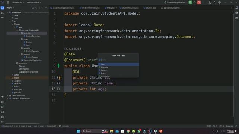Viewport: 239px width, 134px height.
Task: Open File Explorer from taskbar
Action: point(112,131)
